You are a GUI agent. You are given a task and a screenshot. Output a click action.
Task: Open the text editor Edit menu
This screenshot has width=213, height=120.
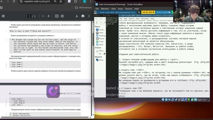point(125,19)
